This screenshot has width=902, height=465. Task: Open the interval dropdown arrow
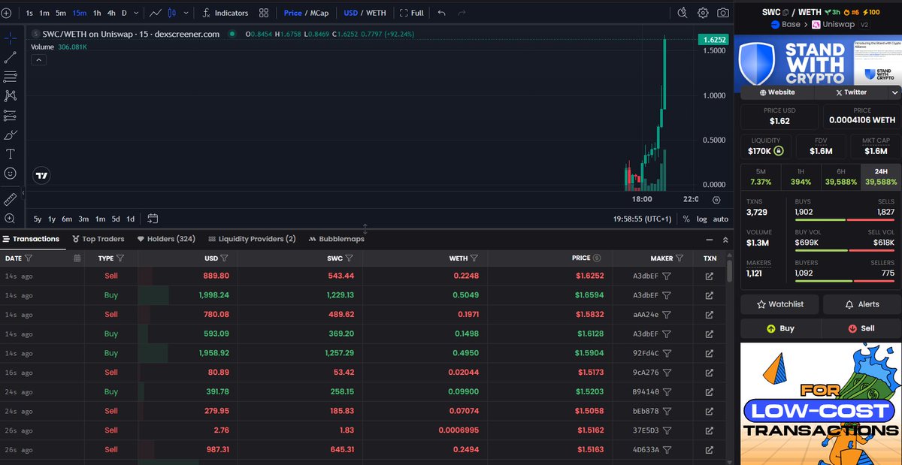138,13
